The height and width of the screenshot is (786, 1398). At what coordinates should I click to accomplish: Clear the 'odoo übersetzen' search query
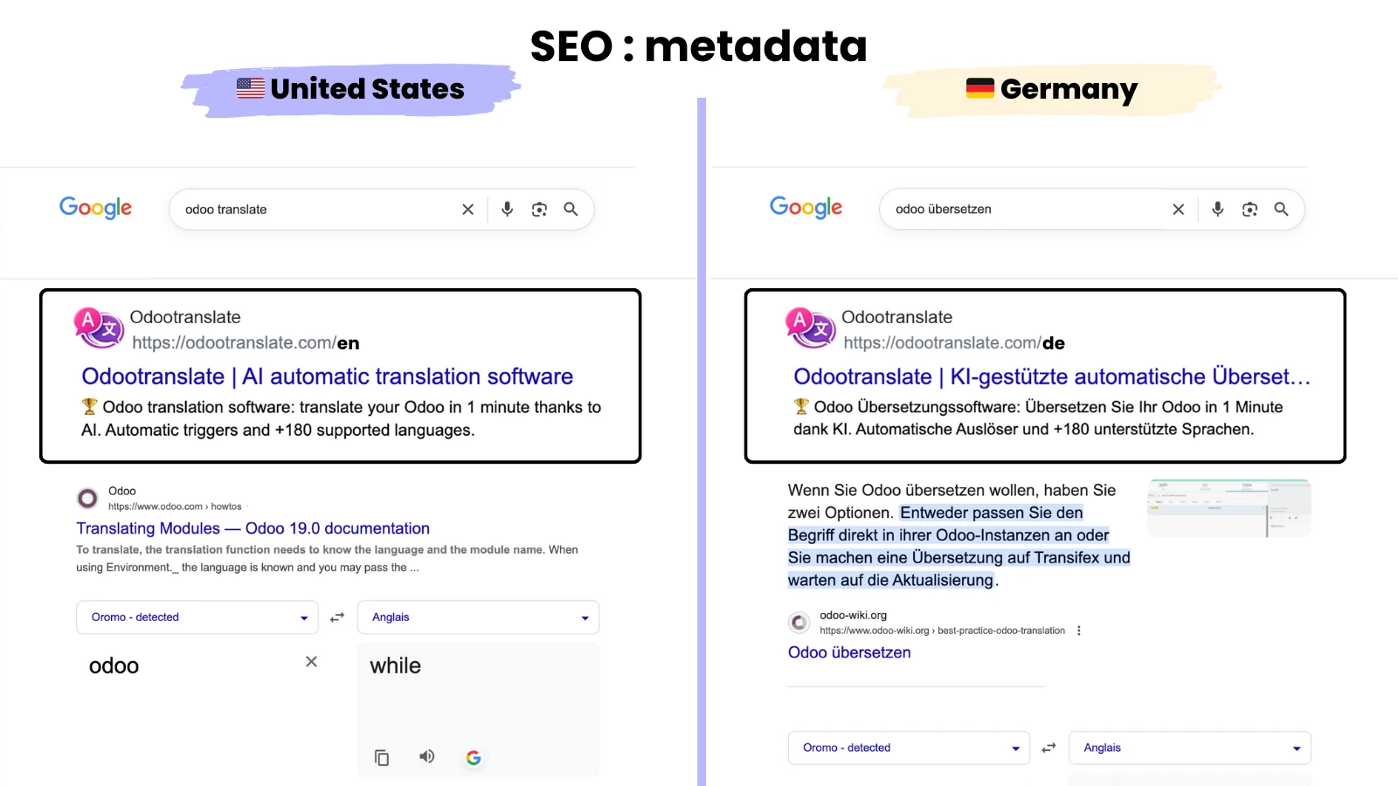(x=1179, y=210)
